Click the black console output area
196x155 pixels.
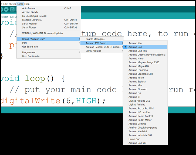point(61,134)
